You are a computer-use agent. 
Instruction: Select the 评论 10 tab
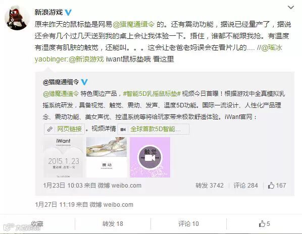[188, 224]
